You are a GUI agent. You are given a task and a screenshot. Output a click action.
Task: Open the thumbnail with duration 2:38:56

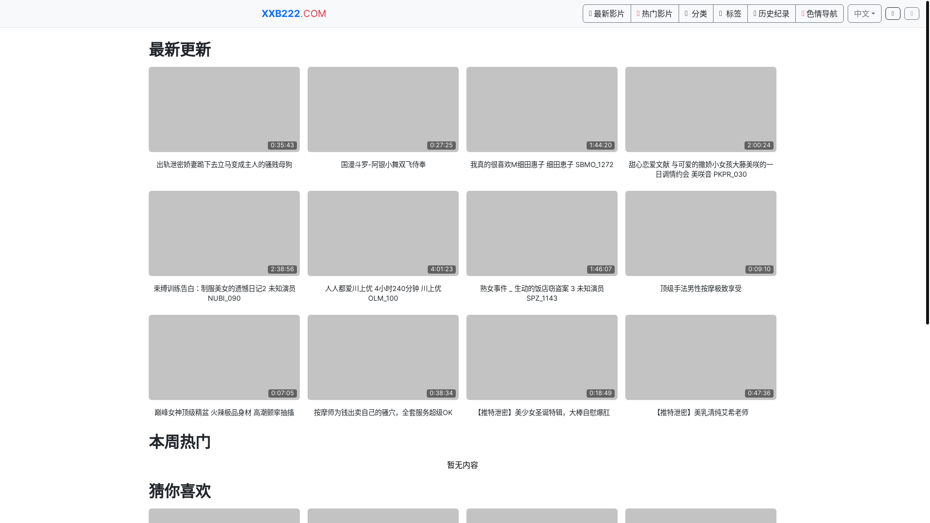(224, 233)
